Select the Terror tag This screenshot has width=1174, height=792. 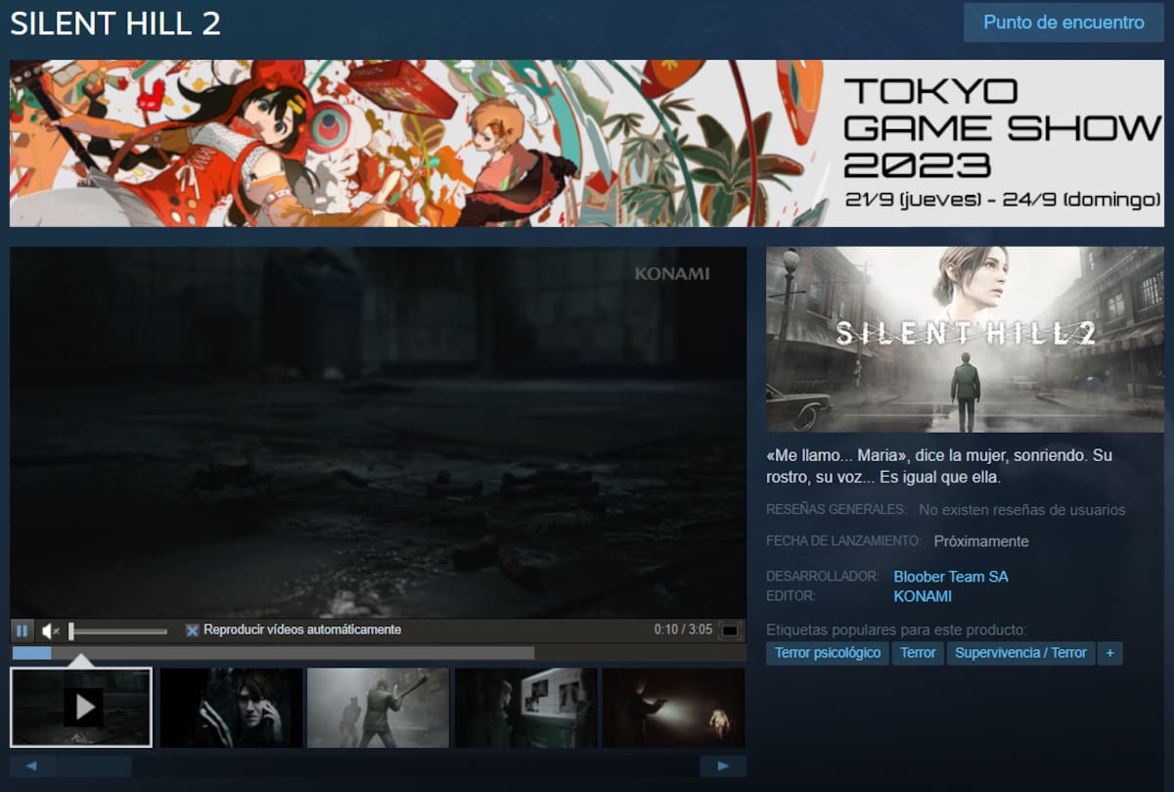click(918, 653)
